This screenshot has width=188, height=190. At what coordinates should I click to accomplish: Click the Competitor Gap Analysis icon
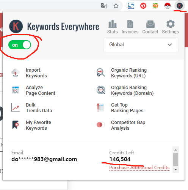coord(101,125)
